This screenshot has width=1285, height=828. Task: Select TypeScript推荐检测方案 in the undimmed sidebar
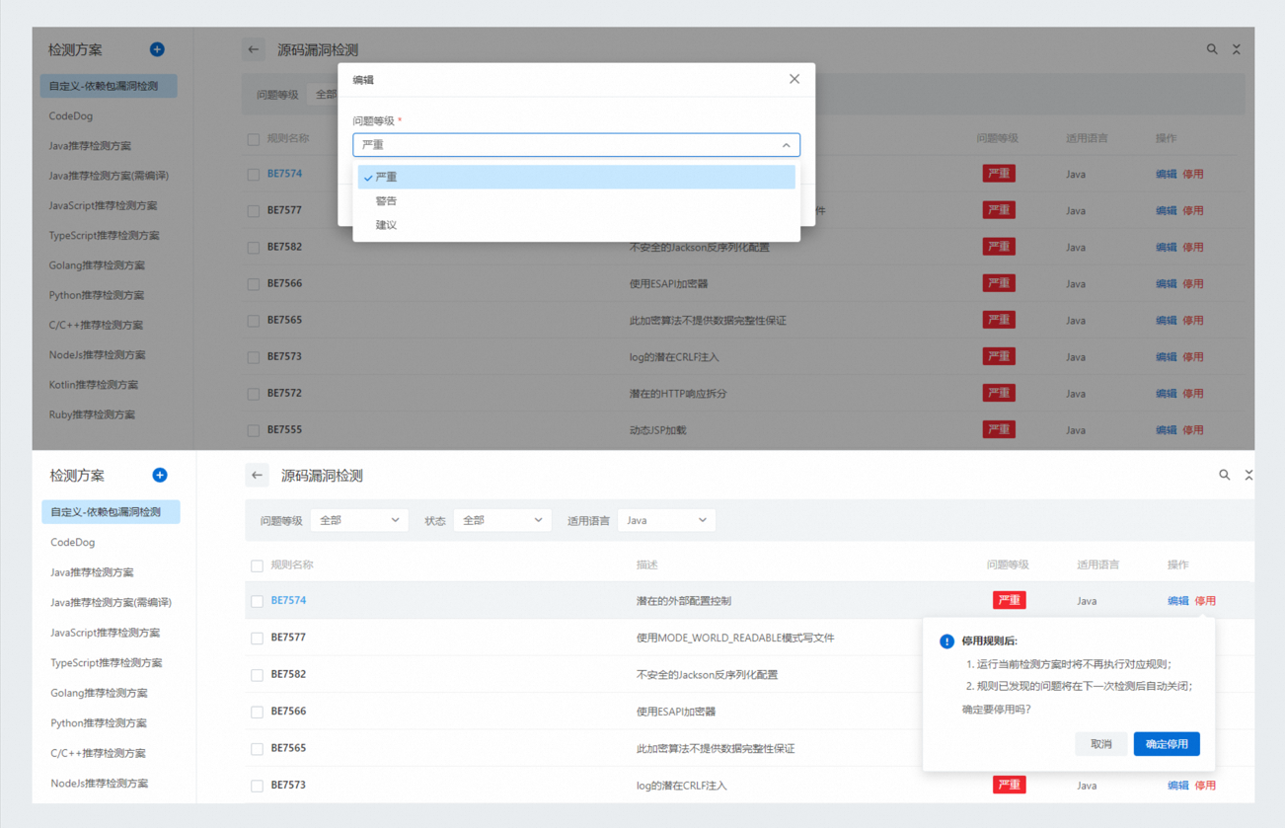[x=106, y=663]
